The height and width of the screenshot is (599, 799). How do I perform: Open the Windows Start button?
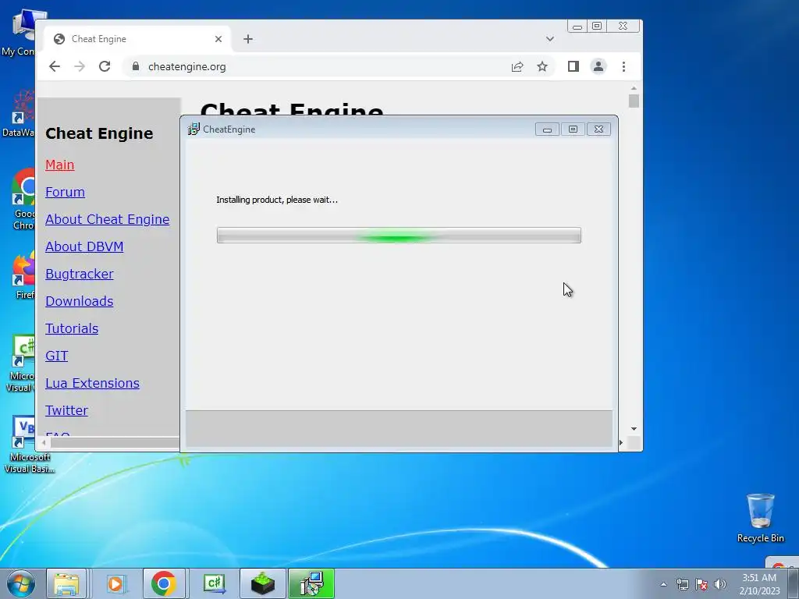pos(21,583)
